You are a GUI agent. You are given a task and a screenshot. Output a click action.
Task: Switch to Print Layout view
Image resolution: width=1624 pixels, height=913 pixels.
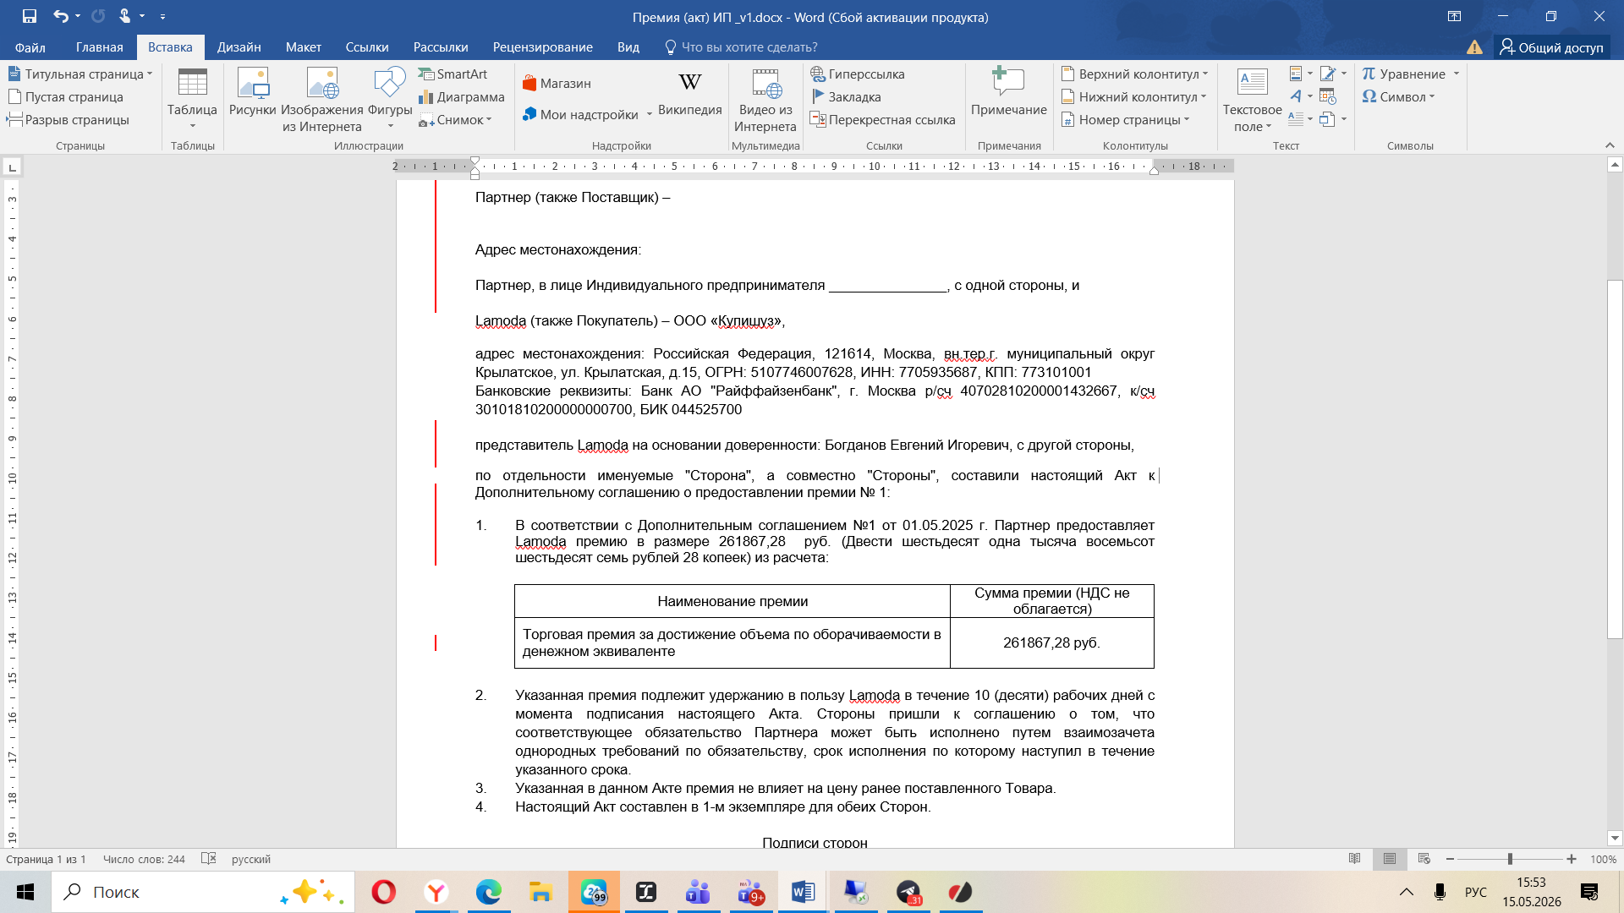pos(1390,859)
